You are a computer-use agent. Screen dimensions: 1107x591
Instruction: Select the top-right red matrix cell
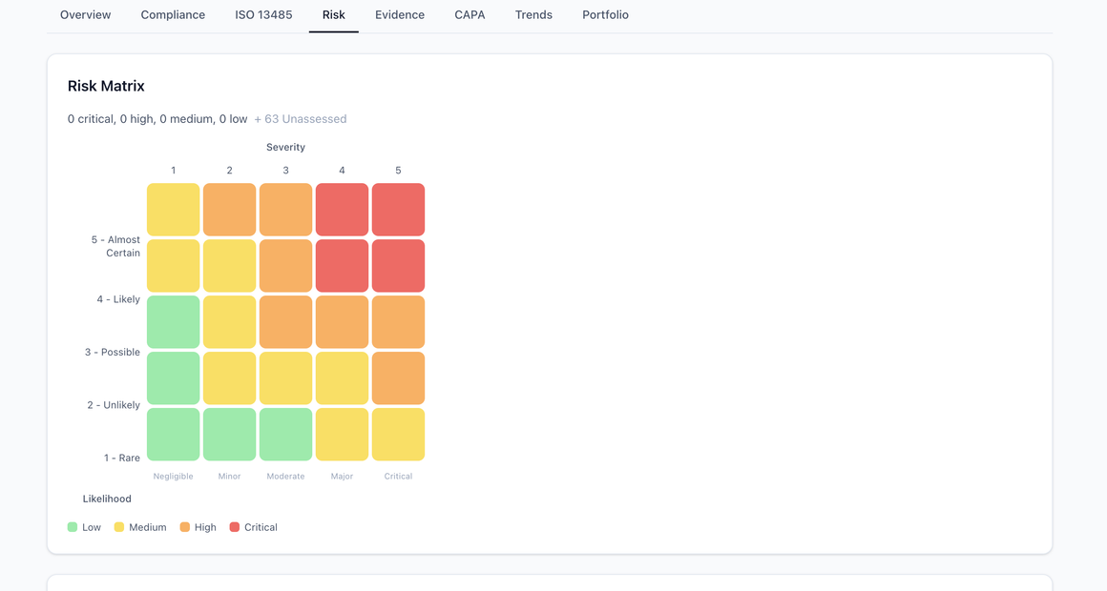(398, 210)
